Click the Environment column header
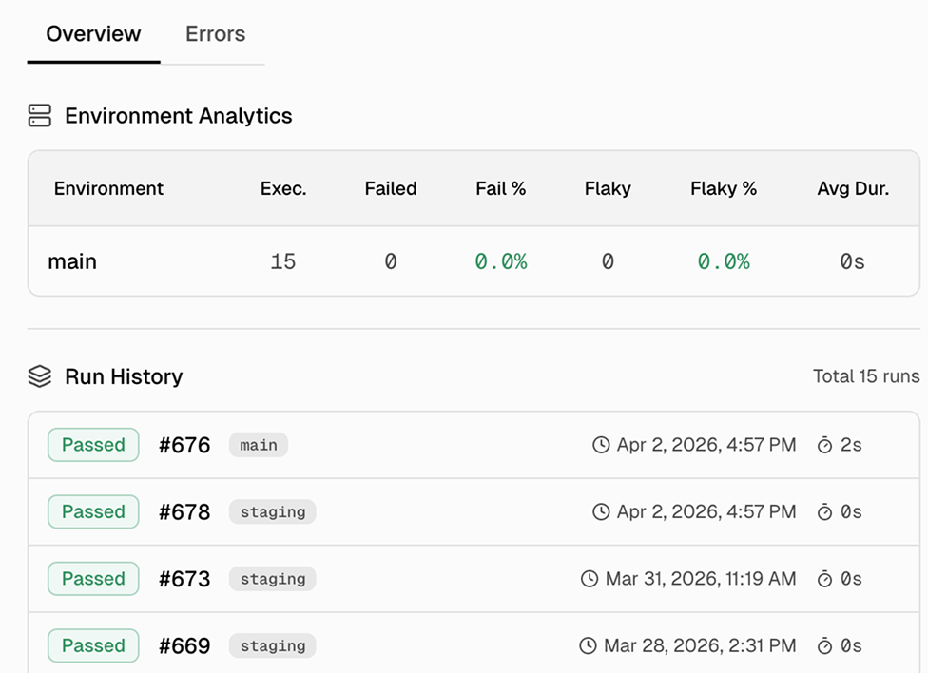This screenshot has height=673, width=928. point(108,188)
